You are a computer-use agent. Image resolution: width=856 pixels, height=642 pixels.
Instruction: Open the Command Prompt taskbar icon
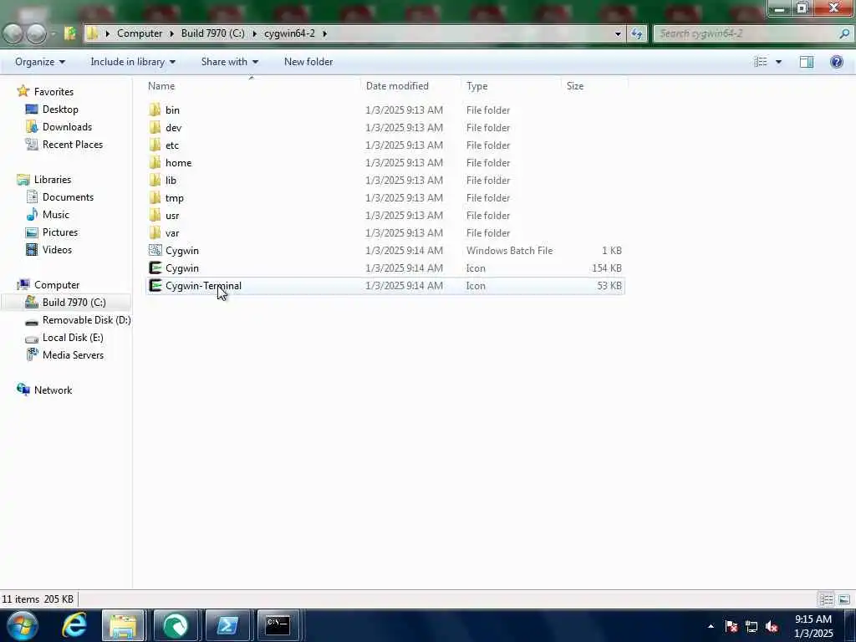click(278, 625)
